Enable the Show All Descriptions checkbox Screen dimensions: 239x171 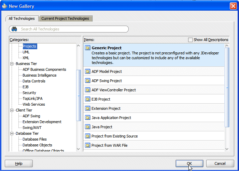pyautogui.click(x=190, y=40)
